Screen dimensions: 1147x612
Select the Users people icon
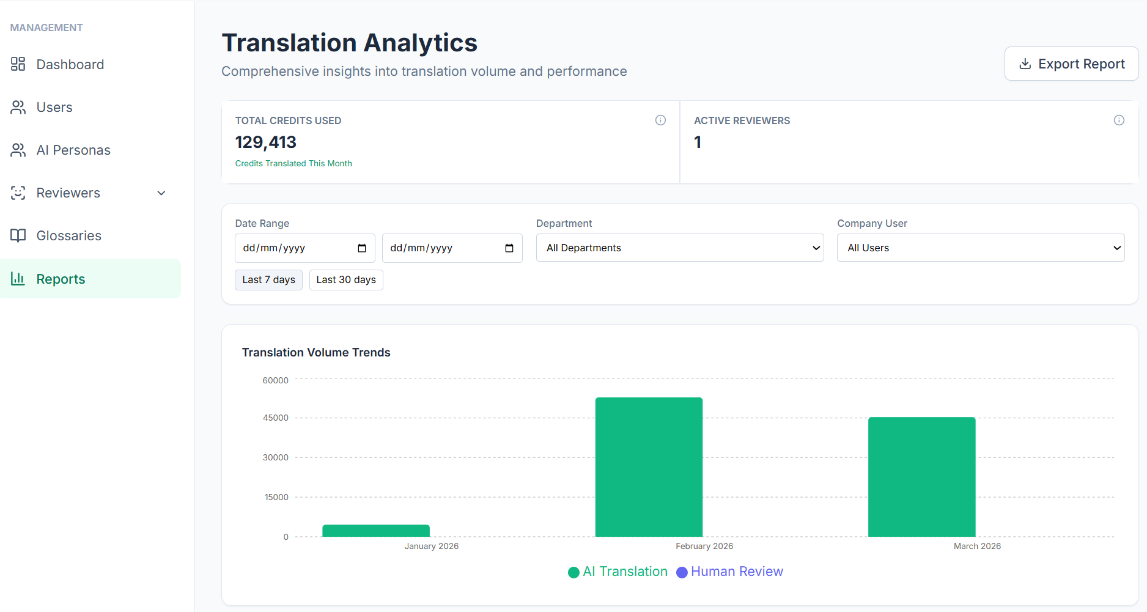click(x=18, y=107)
